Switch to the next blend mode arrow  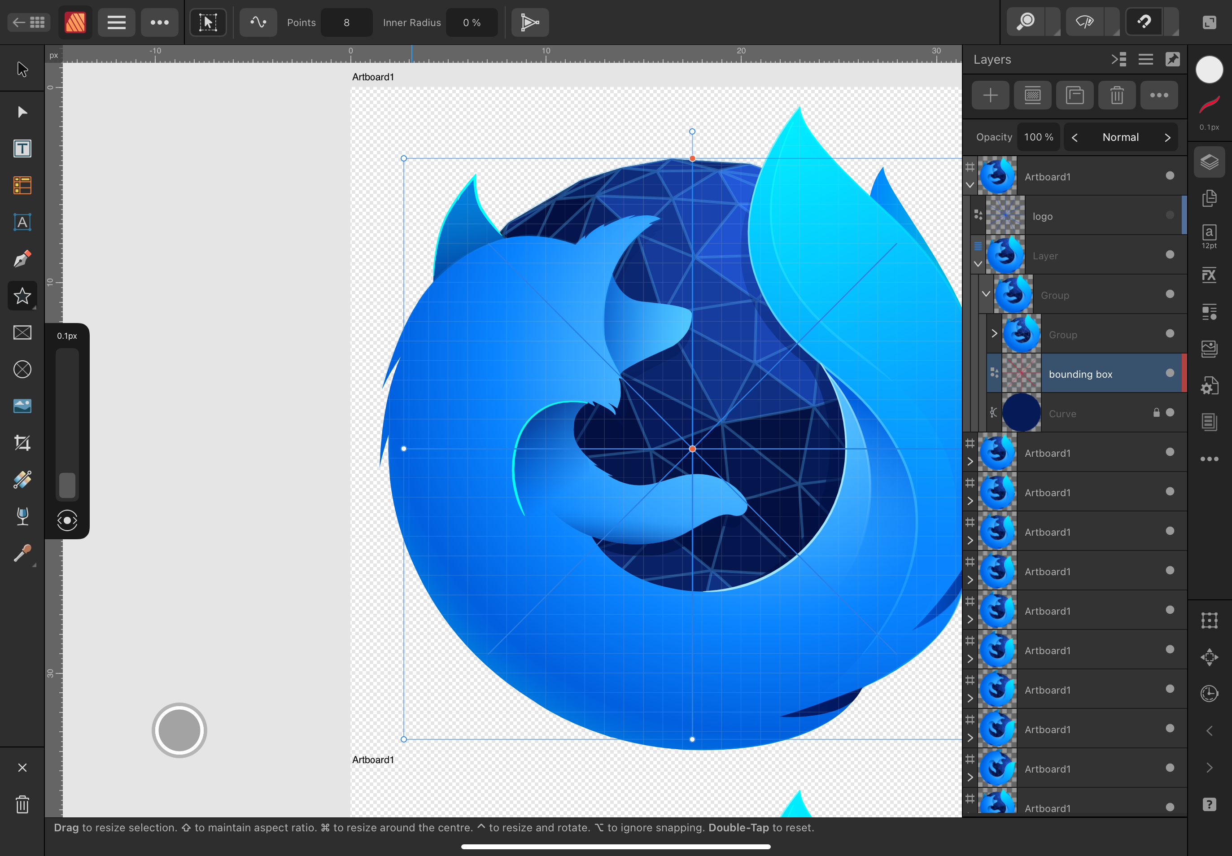pyautogui.click(x=1167, y=137)
